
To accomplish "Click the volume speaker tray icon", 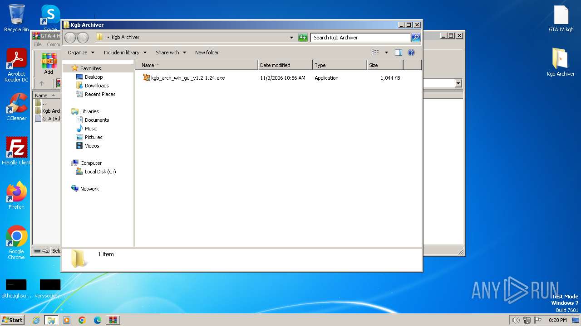I will [x=516, y=320].
